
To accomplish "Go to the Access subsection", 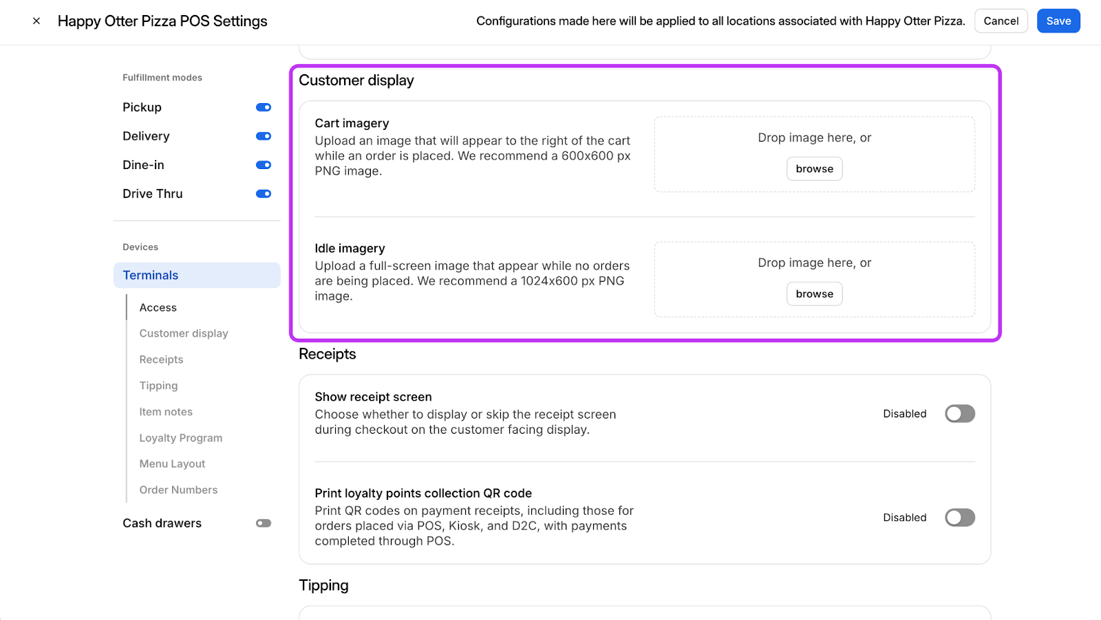I will (158, 308).
